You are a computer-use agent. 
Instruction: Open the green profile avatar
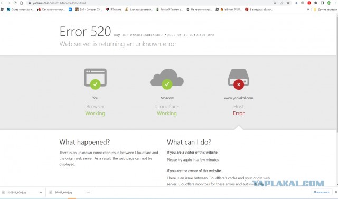pyautogui.click(x=328, y=3)
